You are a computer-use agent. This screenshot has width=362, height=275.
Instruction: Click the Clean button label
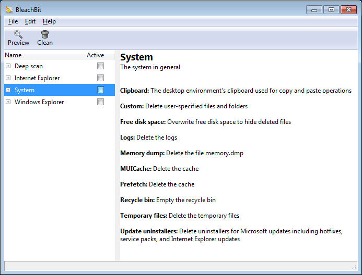pyautogui.click(x=45, y=43)
